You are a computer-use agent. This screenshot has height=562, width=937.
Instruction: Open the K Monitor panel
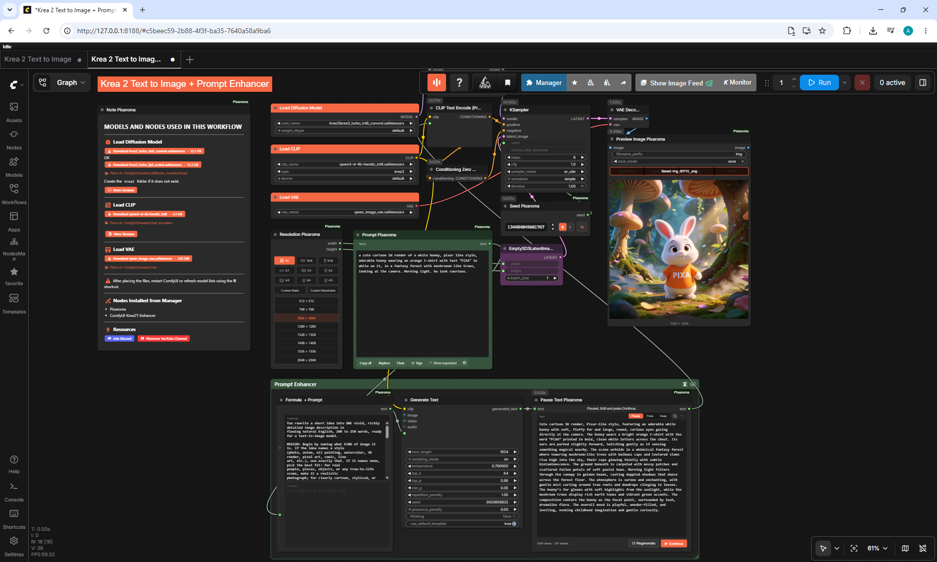(737, 83)
